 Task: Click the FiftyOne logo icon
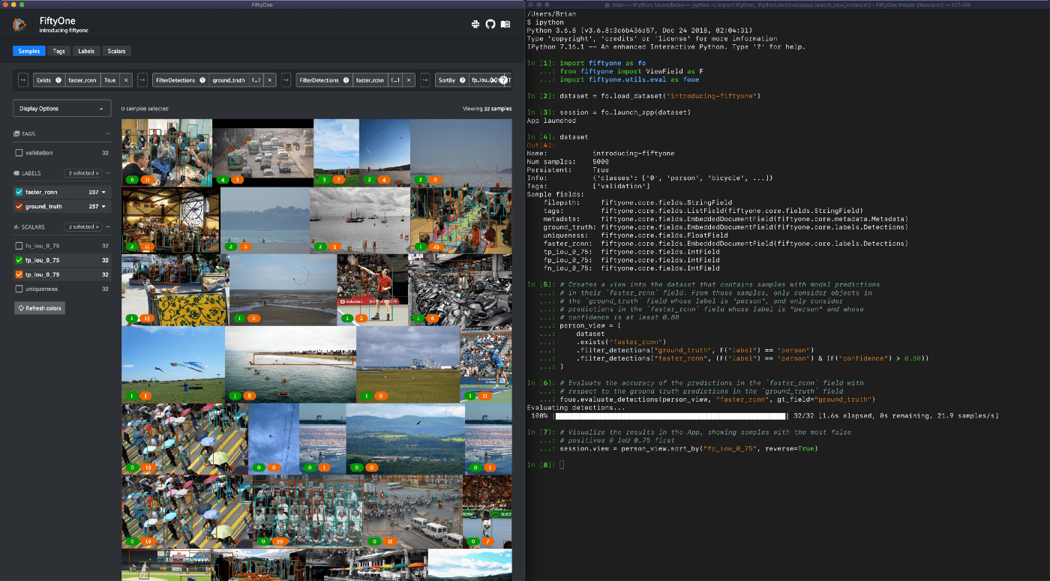19,25
